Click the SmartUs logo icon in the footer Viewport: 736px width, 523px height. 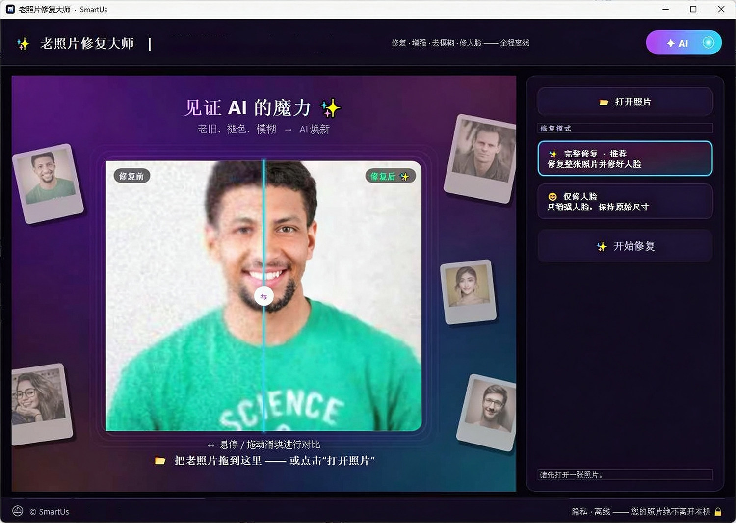[18, 511]
